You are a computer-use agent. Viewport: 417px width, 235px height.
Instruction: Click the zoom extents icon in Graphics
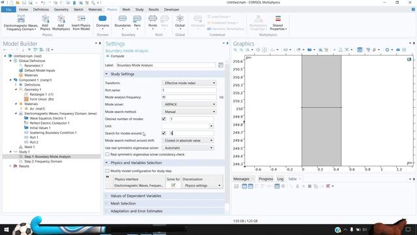pos(264,50)
